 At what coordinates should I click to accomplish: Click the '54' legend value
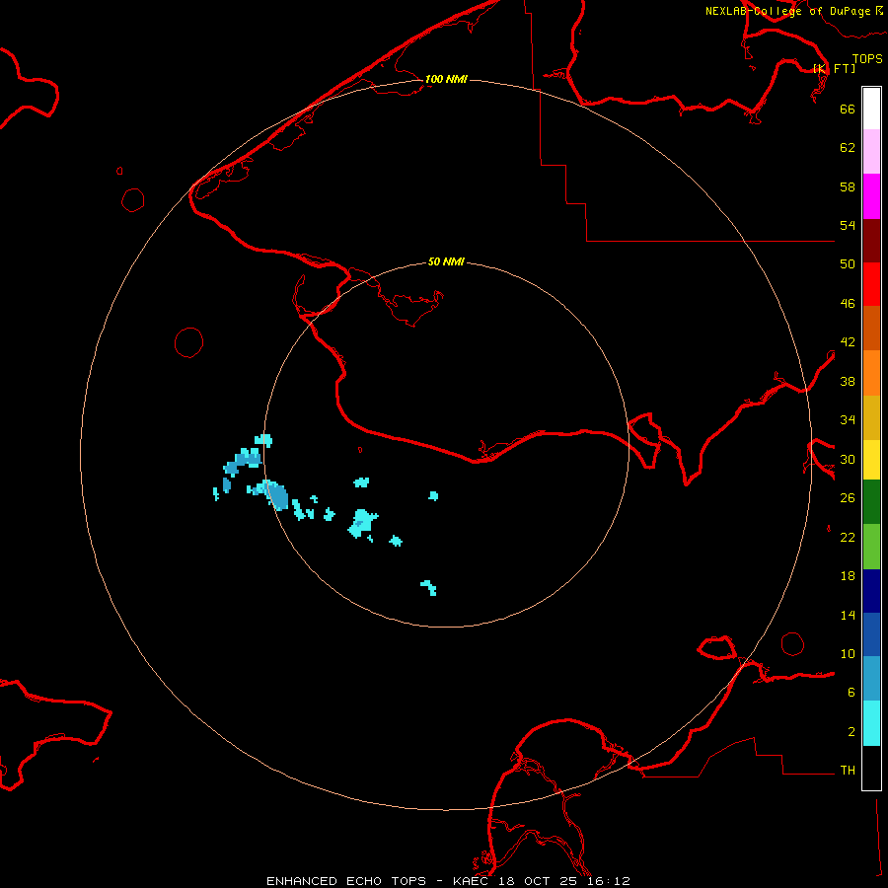[x=848, y=225]
